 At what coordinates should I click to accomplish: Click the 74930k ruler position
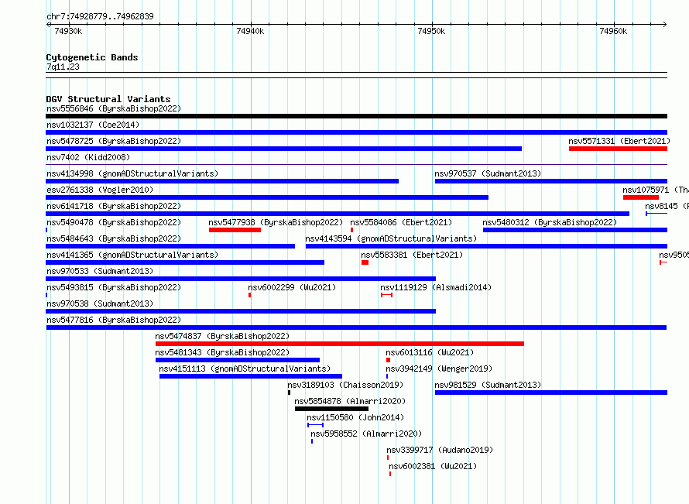[x=68, y=31]
